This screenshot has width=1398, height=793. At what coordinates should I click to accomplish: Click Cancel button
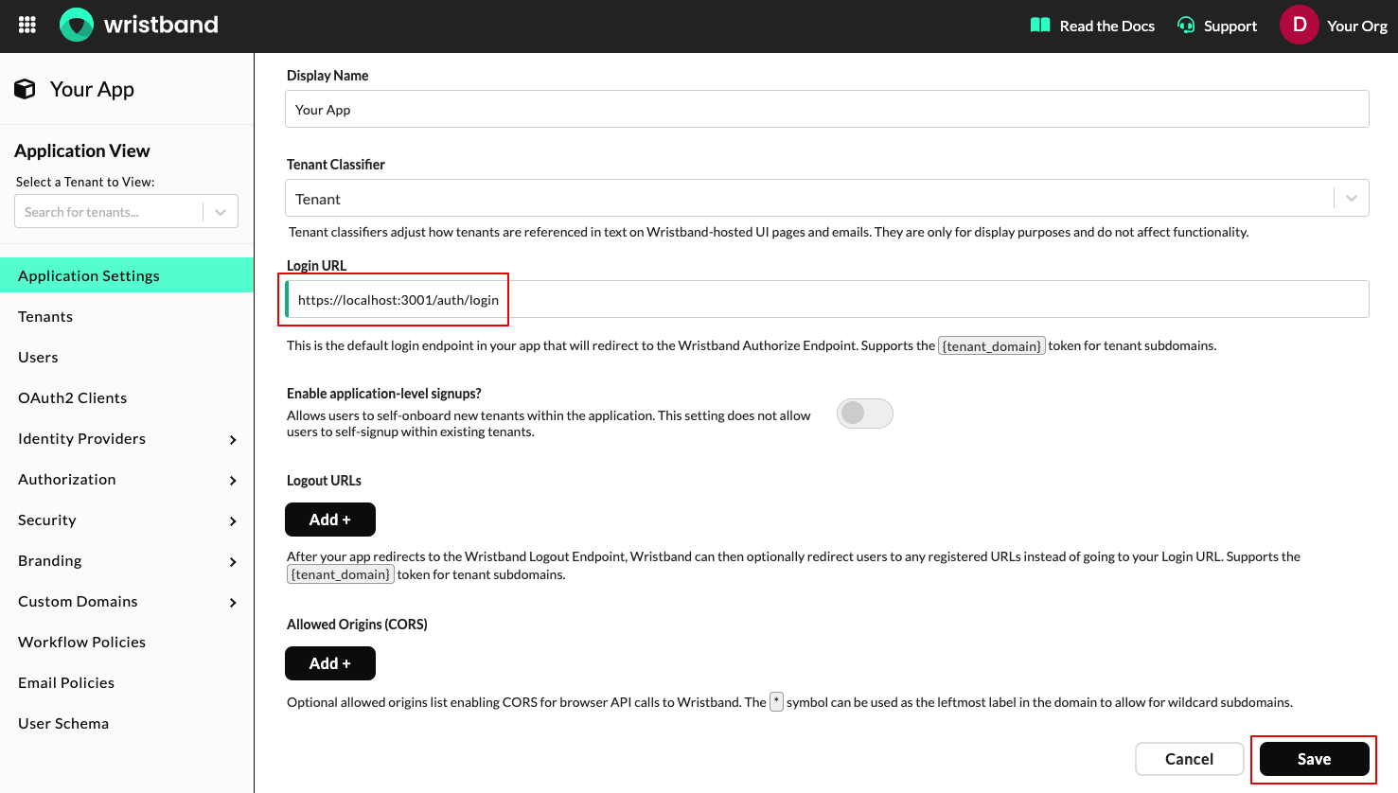(1189, 759)
